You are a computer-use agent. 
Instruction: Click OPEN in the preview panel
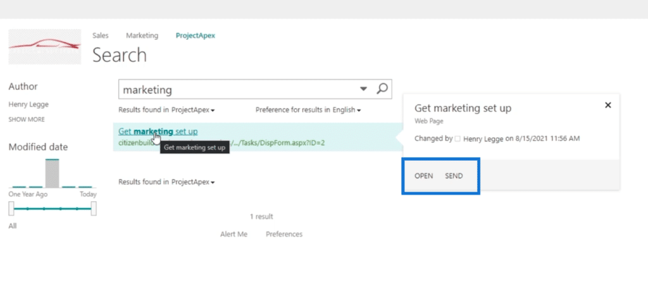point(423,176)
